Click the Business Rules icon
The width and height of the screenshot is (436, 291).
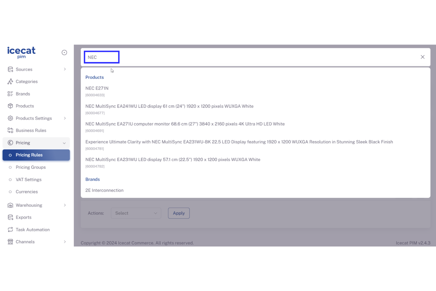tap(10, 130)
